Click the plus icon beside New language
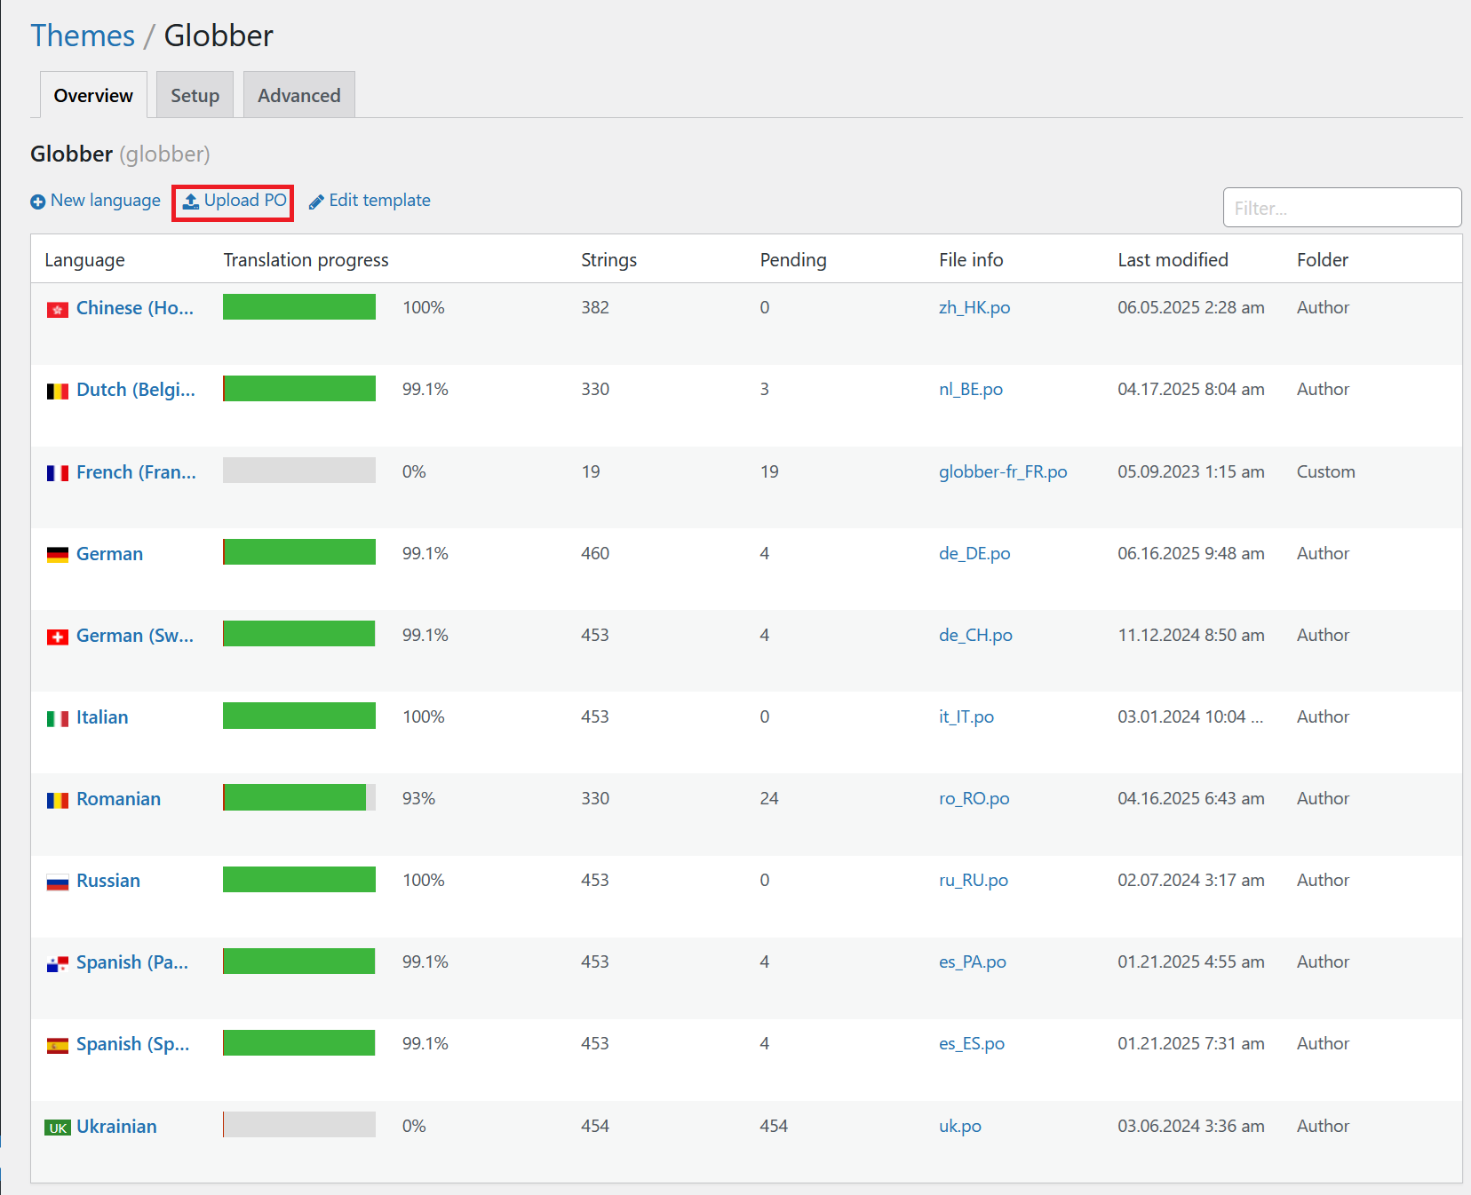The image size is (1471, 1195). 37,202
